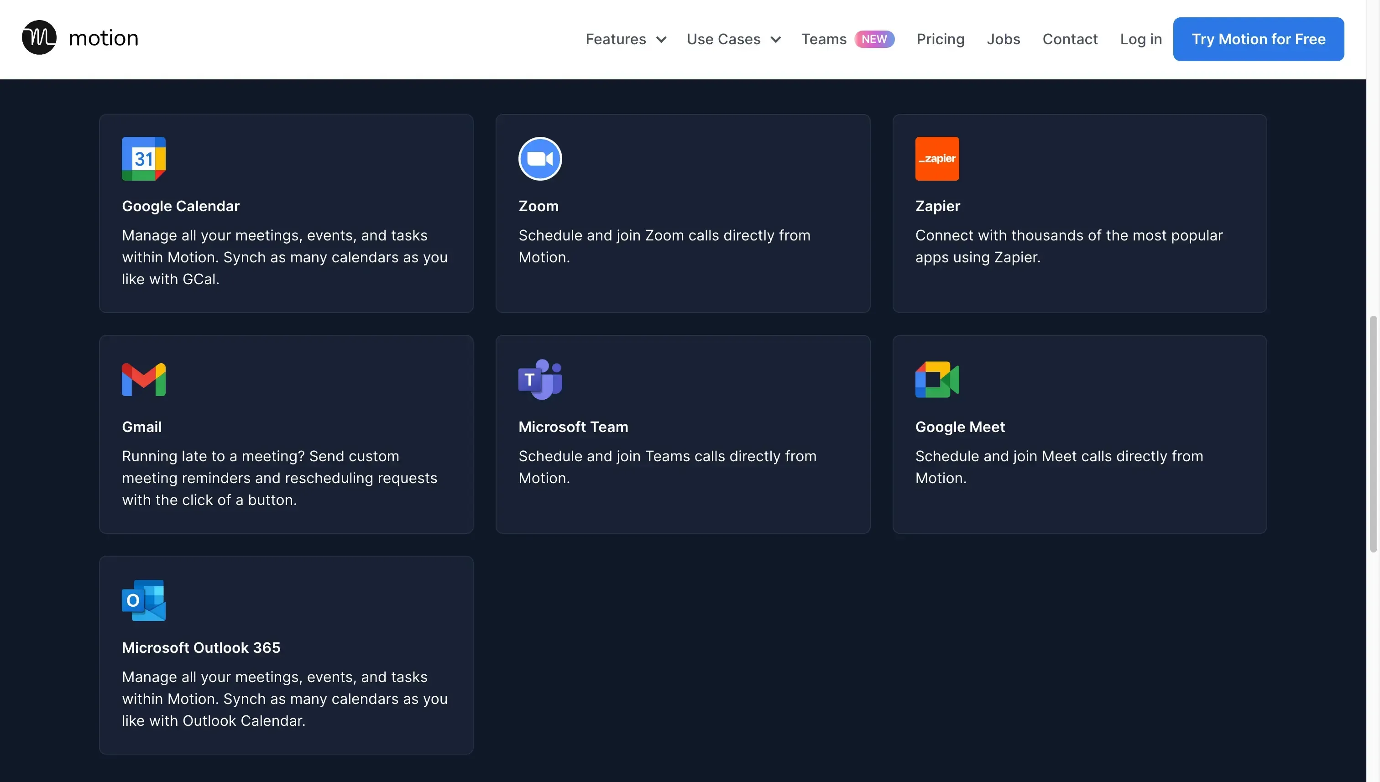Image resolution: width=1380 pixels, height=782 pixels.
Task: Click the Contact navigation link
Action: click(1070, 39)
